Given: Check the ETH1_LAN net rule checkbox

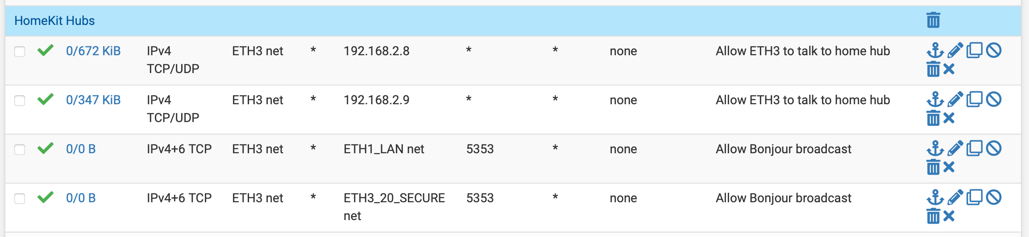Looking at the screenshot, I should (20, 150).
